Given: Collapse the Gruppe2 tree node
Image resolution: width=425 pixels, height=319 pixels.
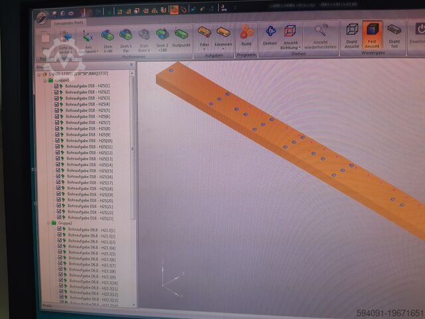Looking at the screenshot, I should (x=47, y=223).
